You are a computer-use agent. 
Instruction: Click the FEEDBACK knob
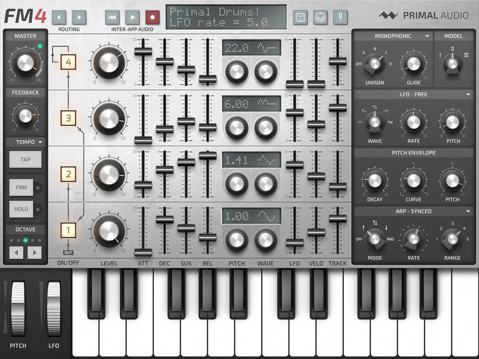[x=25, y=116]
